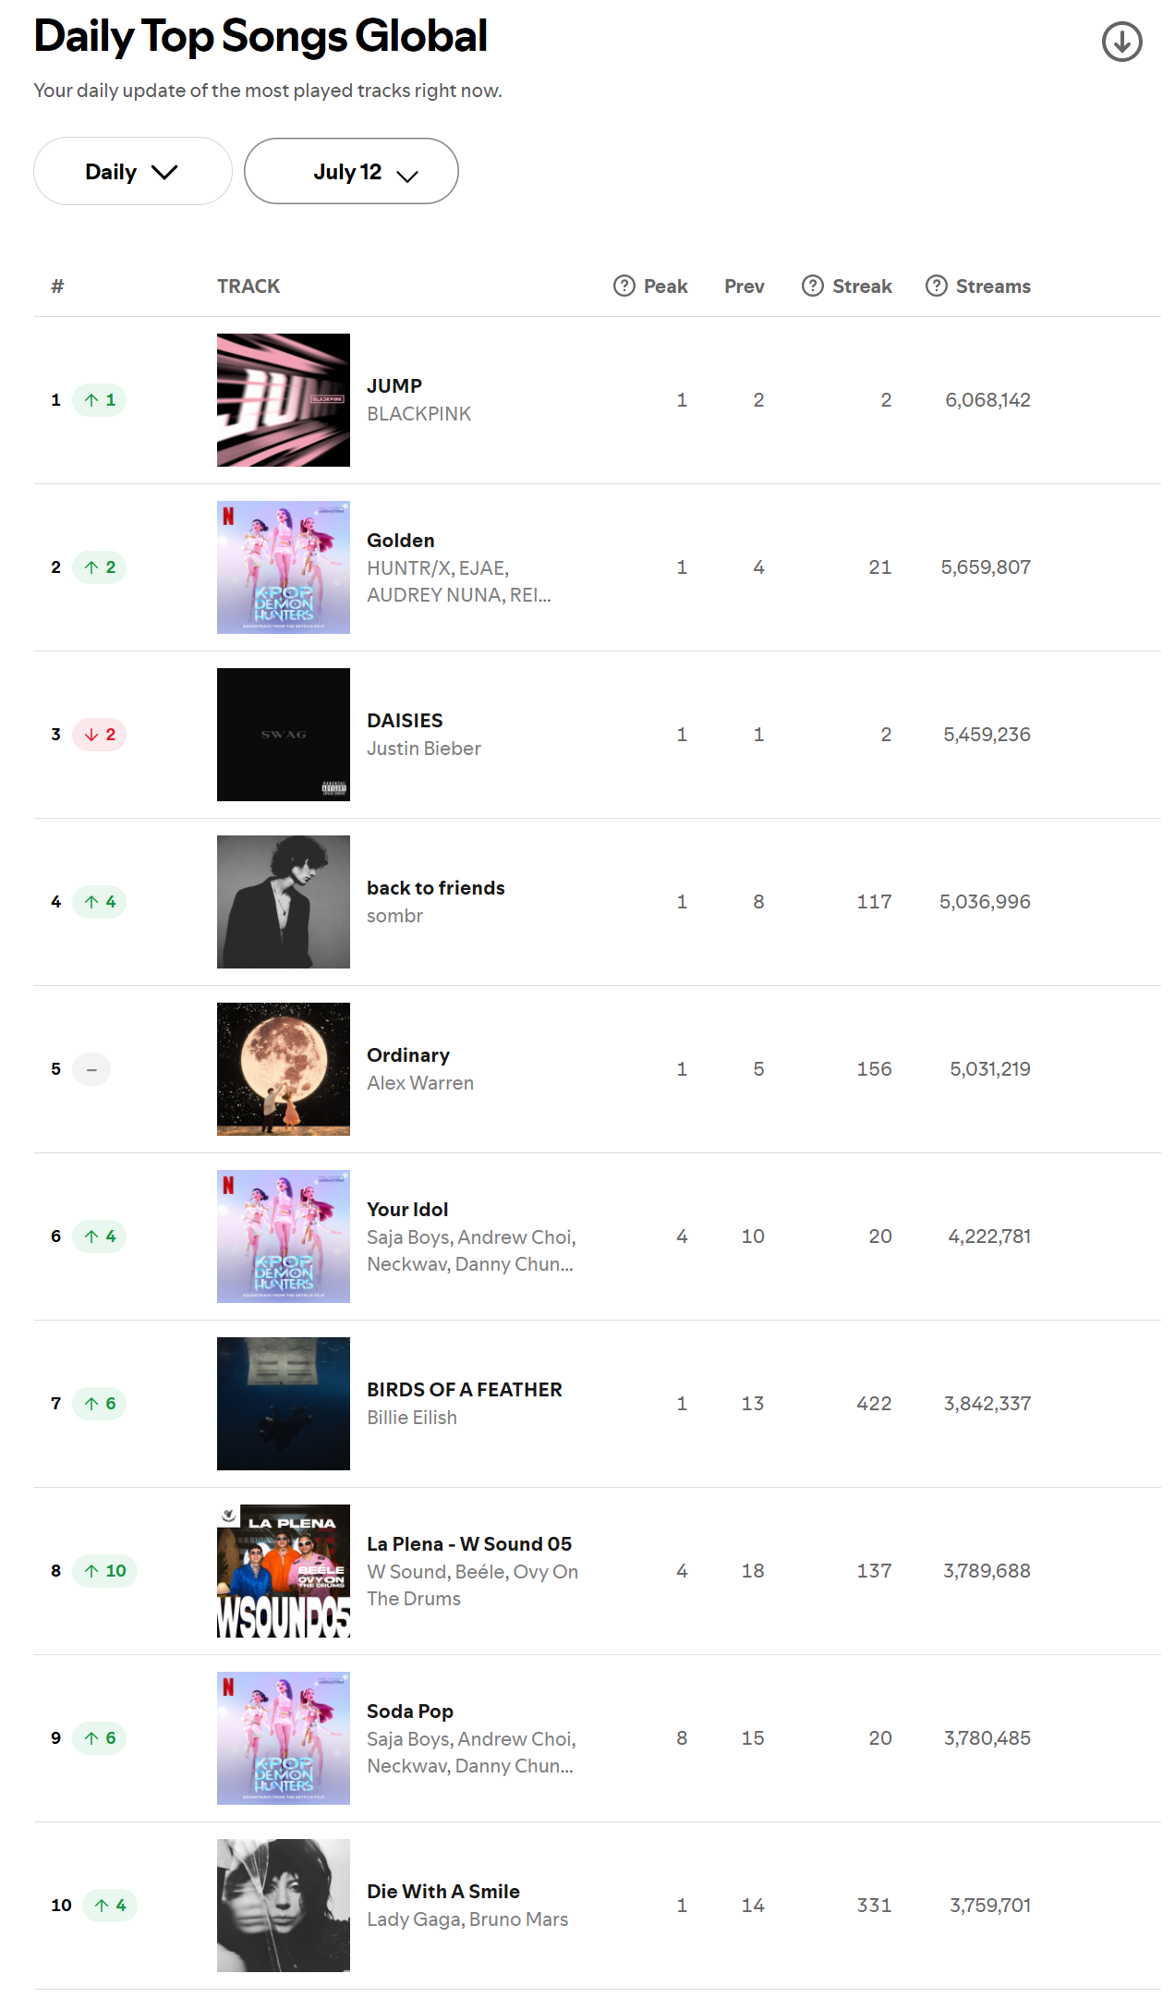
Task: Open the Streak column help icon
Action: tap(813, 286)
